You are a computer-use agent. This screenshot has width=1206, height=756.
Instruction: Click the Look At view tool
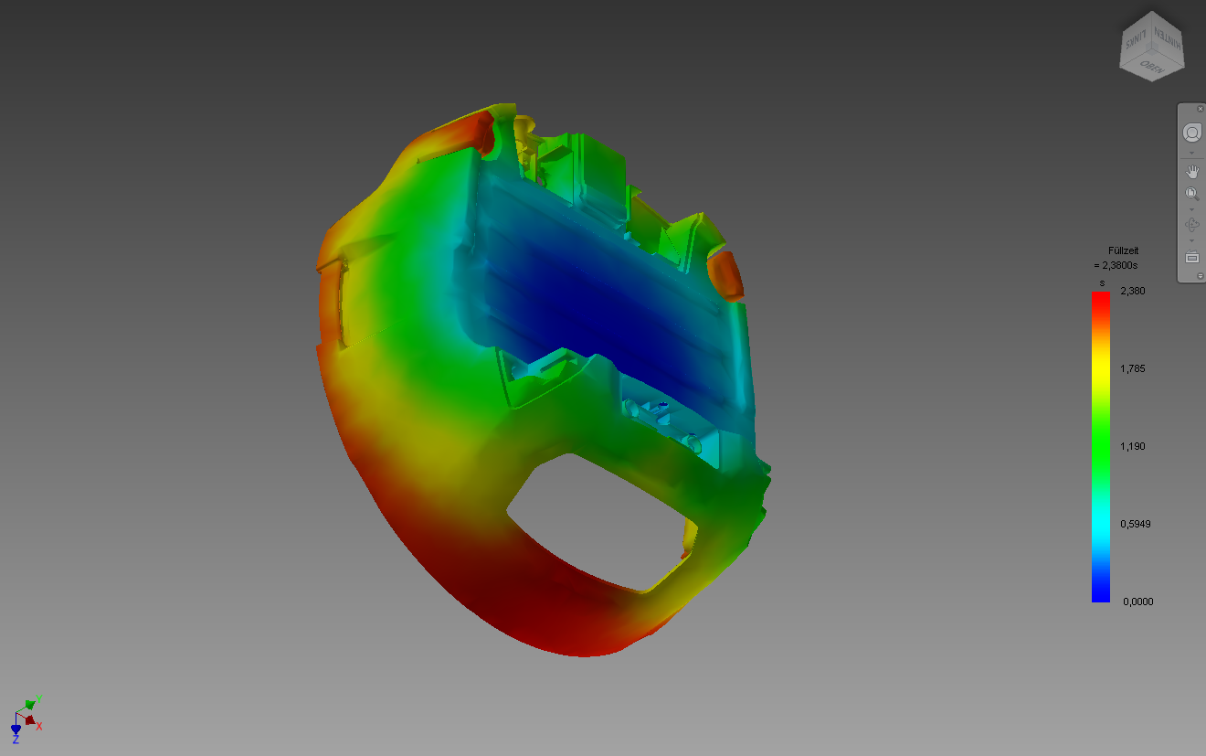point(1191,257)
